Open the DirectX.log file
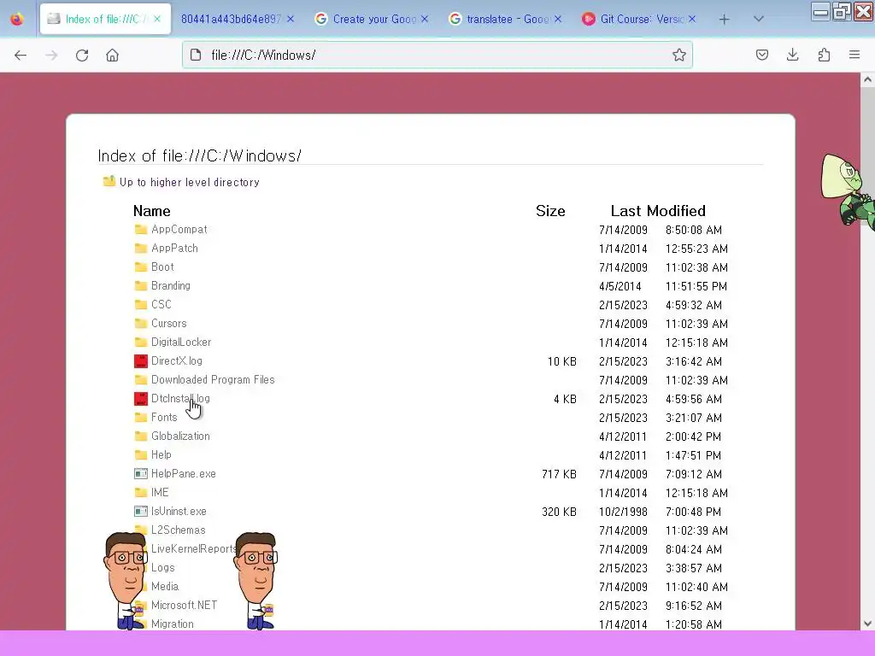 (176, 361)
